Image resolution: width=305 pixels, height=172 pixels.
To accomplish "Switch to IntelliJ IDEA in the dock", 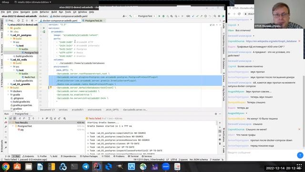I will coord(97,167).
